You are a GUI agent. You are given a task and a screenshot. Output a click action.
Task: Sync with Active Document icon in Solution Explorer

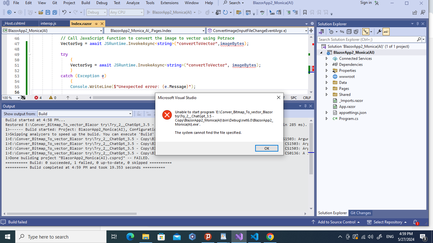pyautogui.click(x=342, y=32)
